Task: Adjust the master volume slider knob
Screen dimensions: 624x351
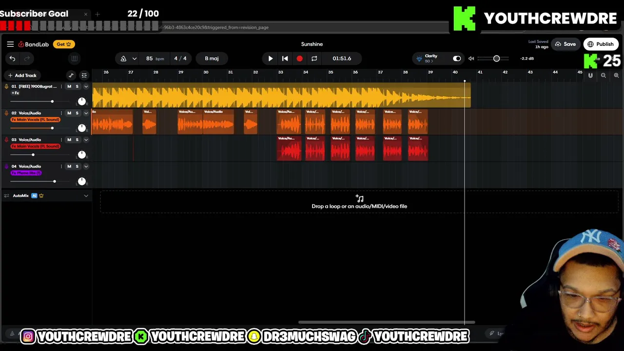Action: (x=496, y=58)
